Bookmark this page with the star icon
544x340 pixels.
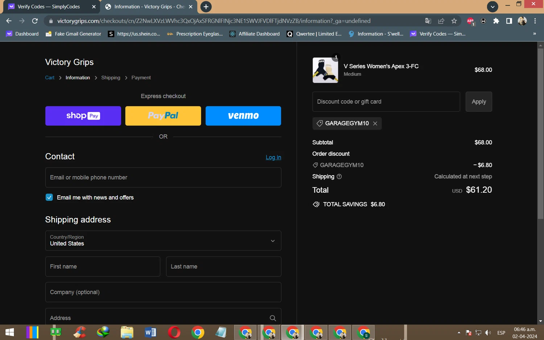pyautogui.click(x=454, y=21)
